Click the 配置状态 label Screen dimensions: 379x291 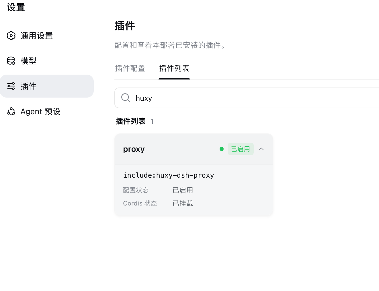pyautogui.click(x=136, y=190)
